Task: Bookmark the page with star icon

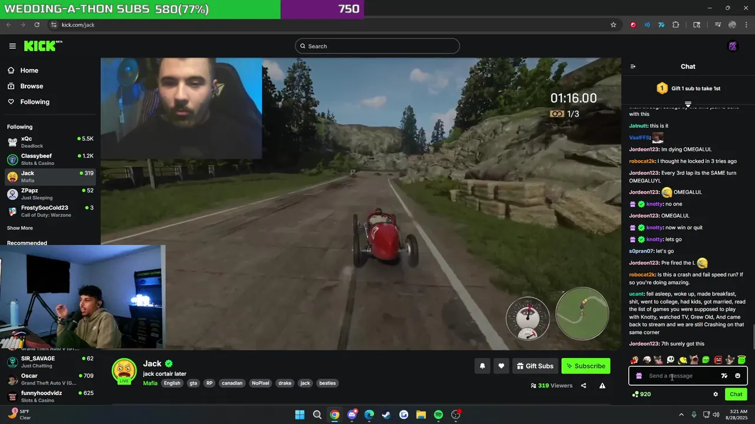Action: coord(613,25)
